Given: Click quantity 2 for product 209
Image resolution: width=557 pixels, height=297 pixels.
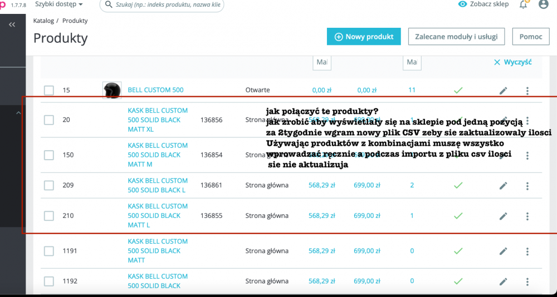Looking at the screenshot, I should pyautogui.click(x=412, y=185).
